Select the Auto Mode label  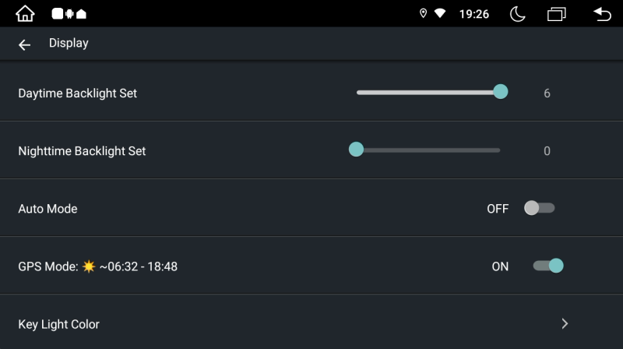[x=48, y=209]
